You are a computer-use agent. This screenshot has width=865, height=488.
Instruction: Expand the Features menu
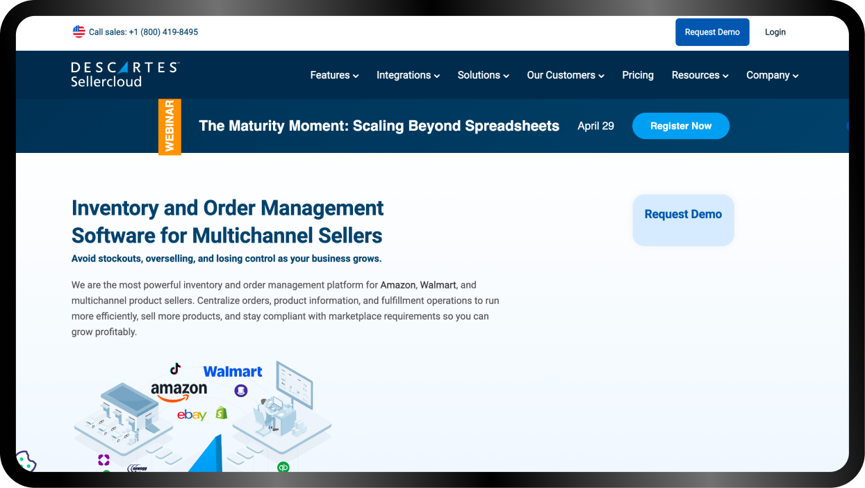[x=334, y=75]
